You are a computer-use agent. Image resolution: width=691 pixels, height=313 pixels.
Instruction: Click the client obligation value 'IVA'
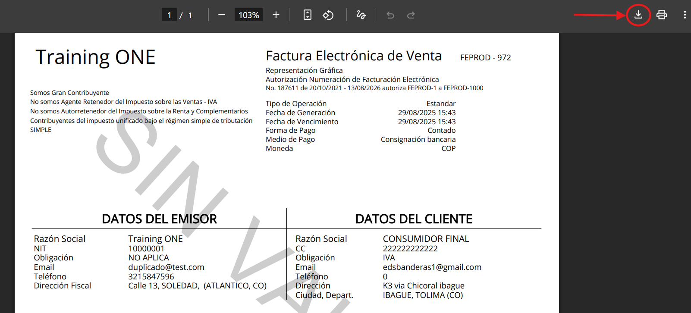tap(389, 258)
